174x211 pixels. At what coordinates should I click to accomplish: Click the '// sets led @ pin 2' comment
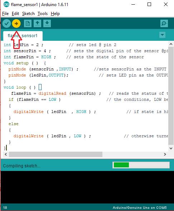(92, 45)
